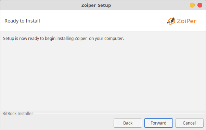Click the separator line beside BitRock Installer
Image resolution: width=206 pixels, height=130 pixels.
coord(119,113)
